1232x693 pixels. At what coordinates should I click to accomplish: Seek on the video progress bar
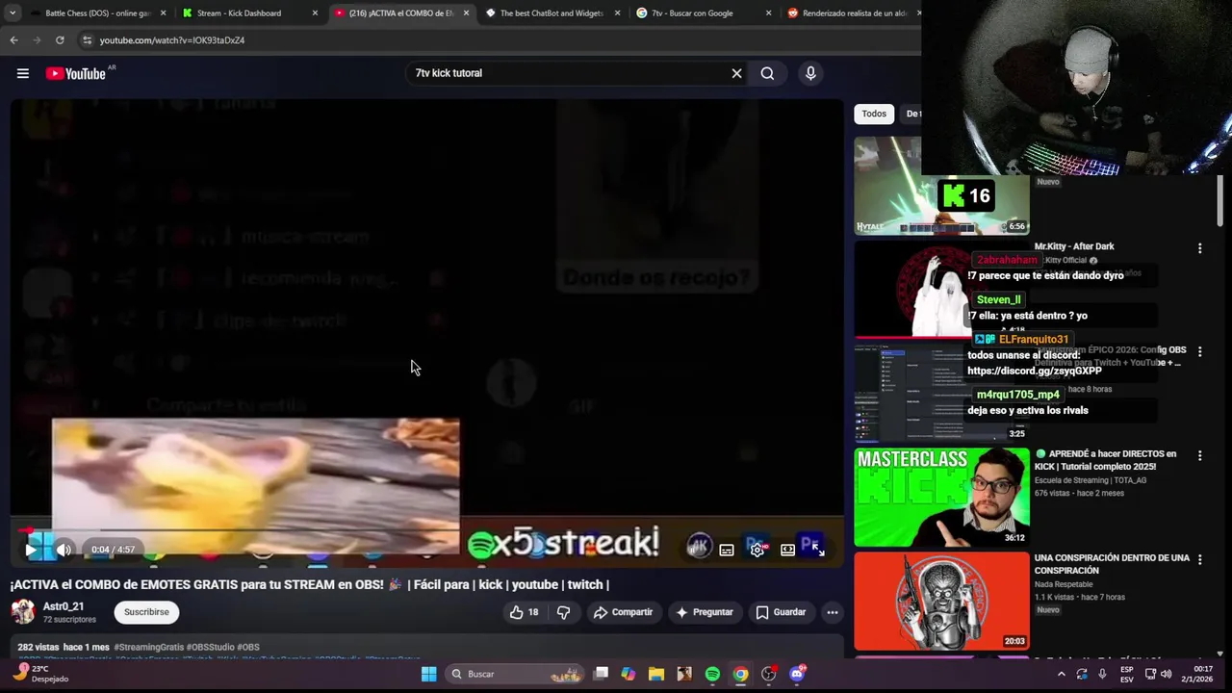426,530
